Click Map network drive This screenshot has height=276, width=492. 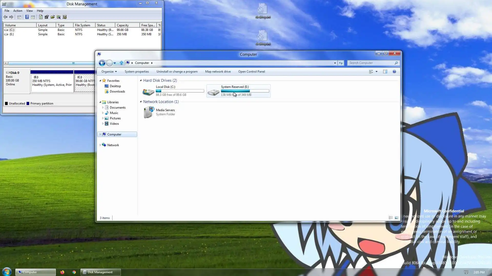(218, 72)
